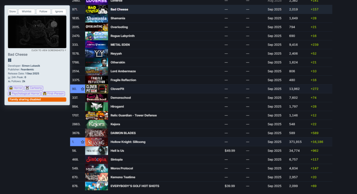The image size is (357, 194).
Task: Open the Kejora title link
Action: click(x=115, y=125)
